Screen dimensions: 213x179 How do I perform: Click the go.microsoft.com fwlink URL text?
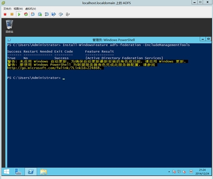tap(54, 68)
